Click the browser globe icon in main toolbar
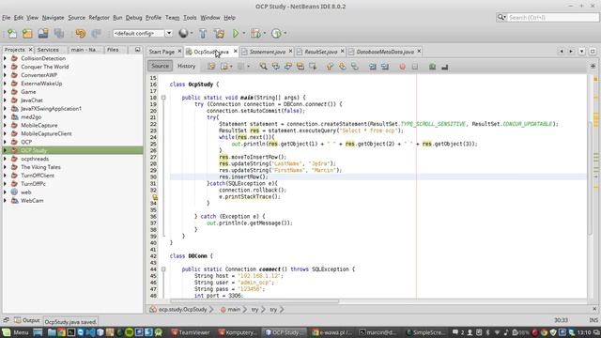The height and width of the screenshot is (338, 601). coord(183,34)
